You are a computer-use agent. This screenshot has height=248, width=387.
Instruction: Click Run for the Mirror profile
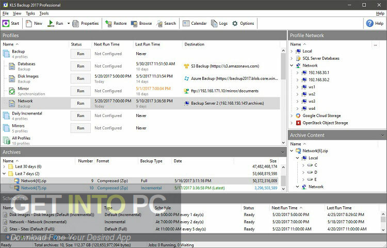80,91
